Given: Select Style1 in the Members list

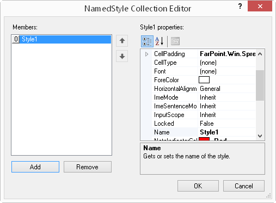Looking at the screenshot, I should click(62, 39).
